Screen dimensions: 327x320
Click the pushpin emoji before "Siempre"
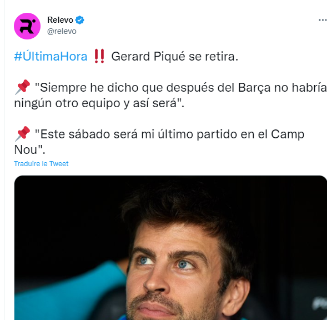pyautogui.click(x=23, y=87)
